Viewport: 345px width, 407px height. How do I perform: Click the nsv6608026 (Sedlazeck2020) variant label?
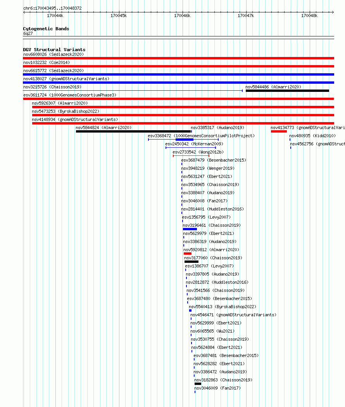[x=53, y=54]
